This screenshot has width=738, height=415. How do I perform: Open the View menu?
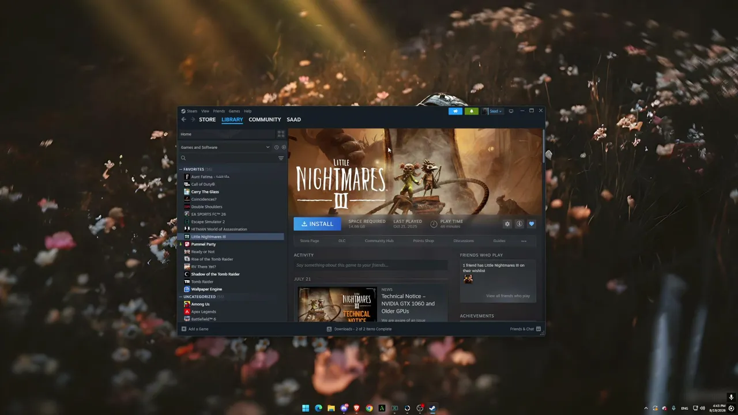pos(205,111)
